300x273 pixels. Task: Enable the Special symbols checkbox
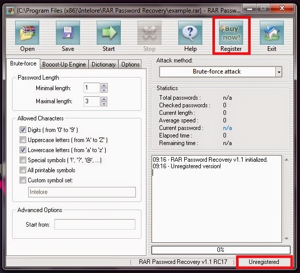pos(23,160)
